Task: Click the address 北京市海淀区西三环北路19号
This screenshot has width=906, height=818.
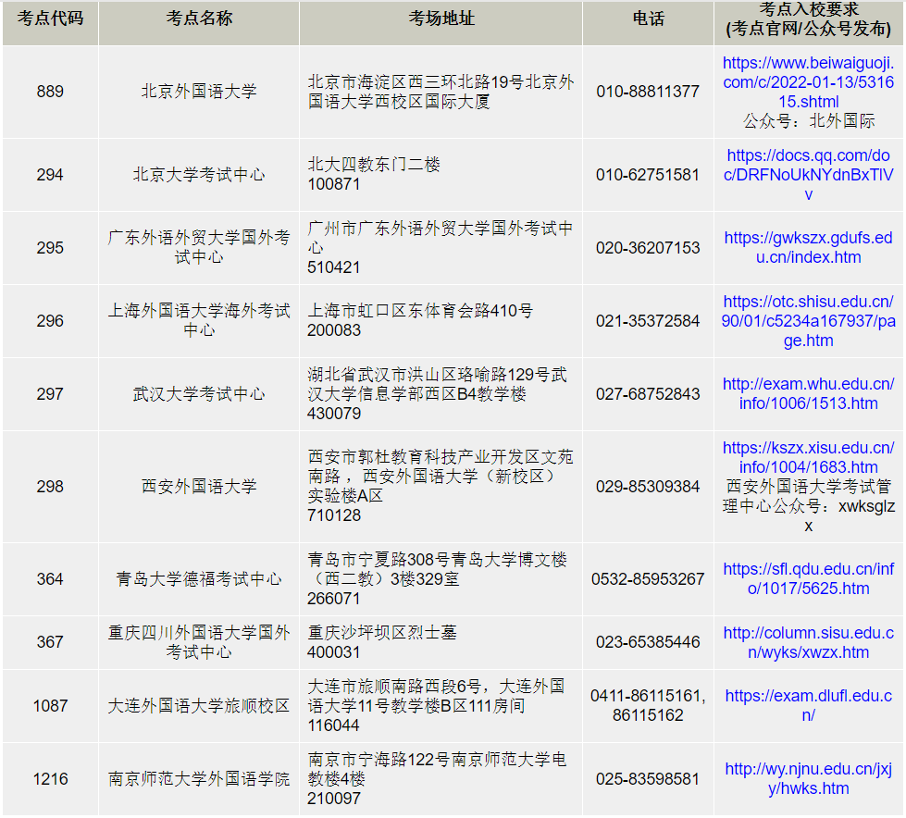Action: (x=416, y=82)
